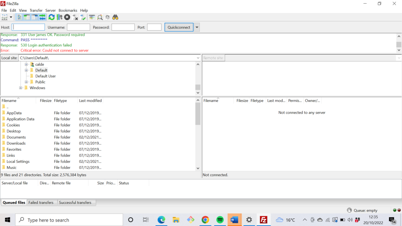Open the Edit menu
The width and height of the screenshot is (402, 226).
pyautogui.click(x=13, y=10)
